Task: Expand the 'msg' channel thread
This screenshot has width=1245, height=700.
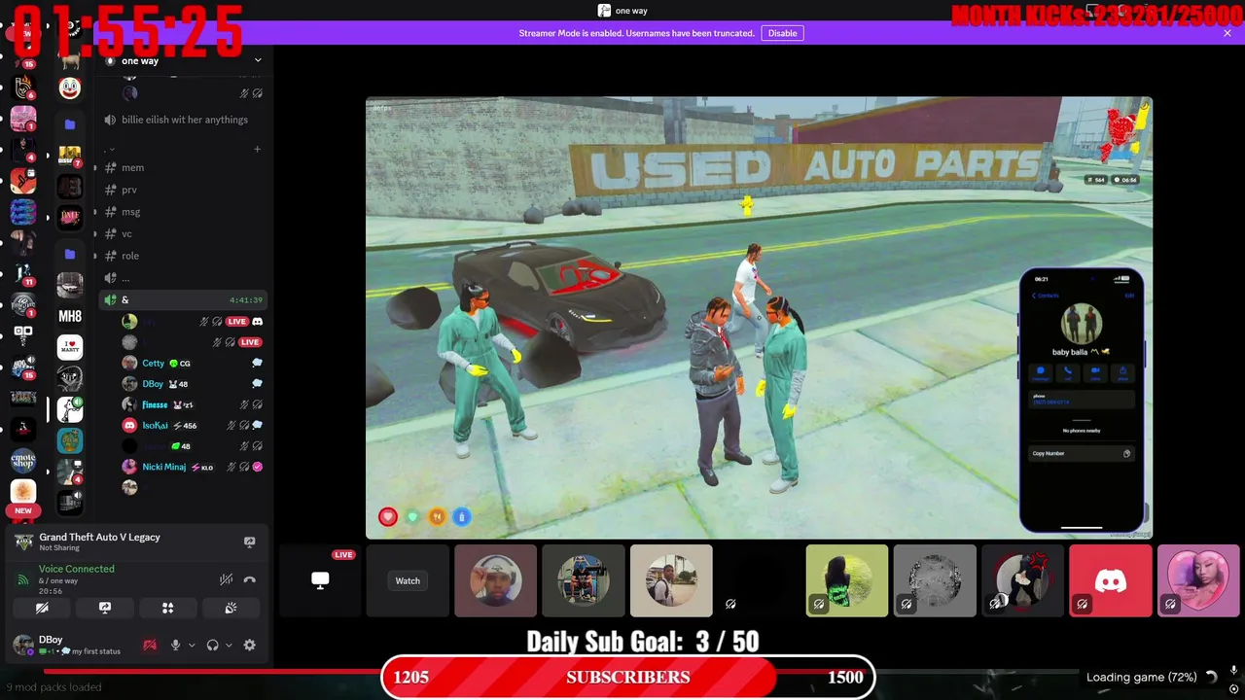Action: tap(95, 212)
